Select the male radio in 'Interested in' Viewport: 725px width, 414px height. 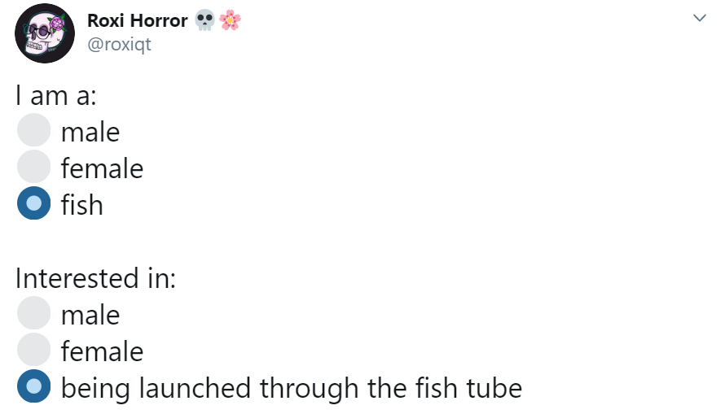33,313
